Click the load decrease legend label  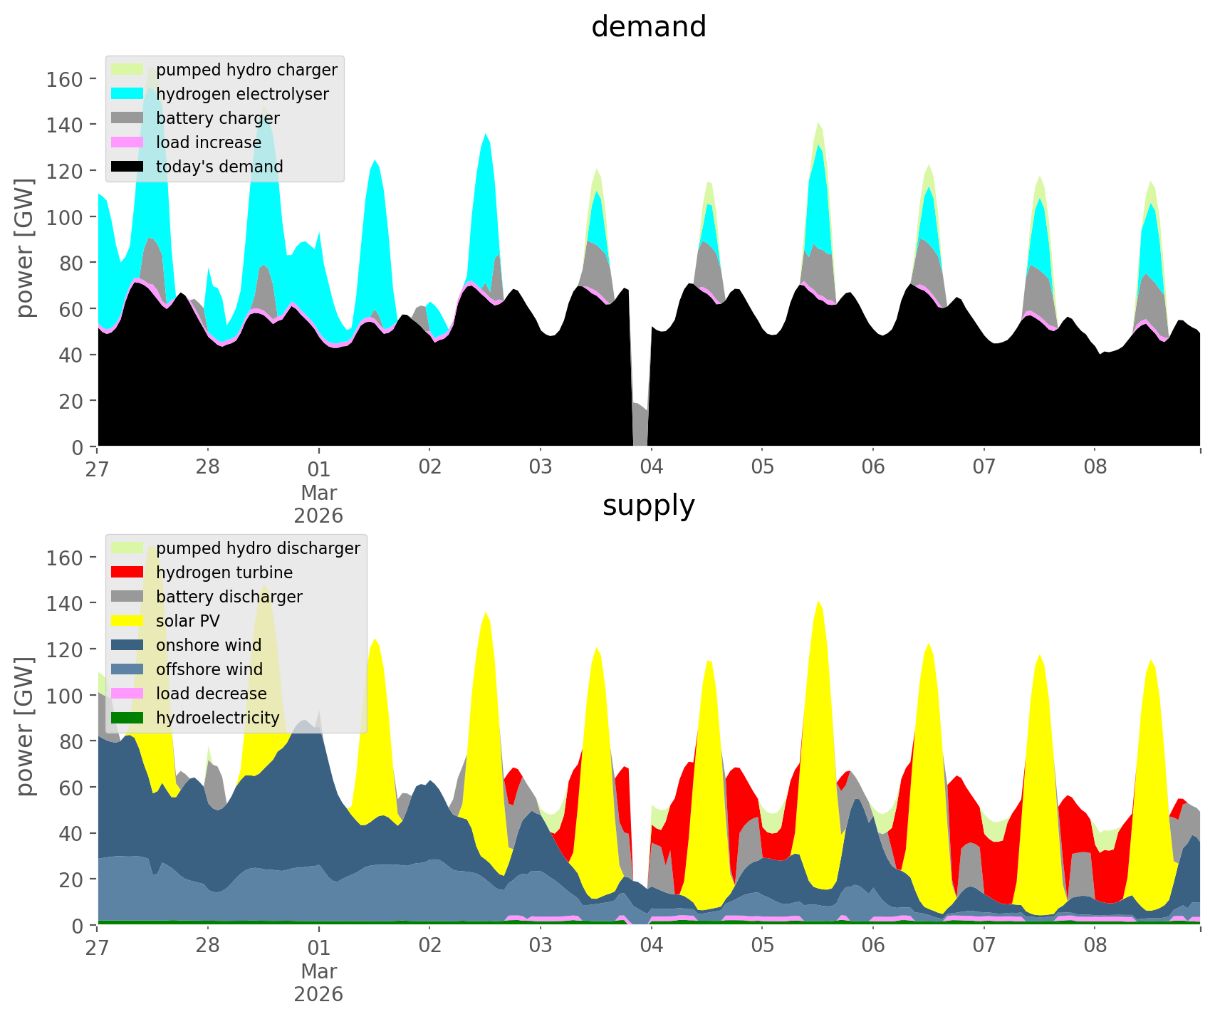tap(211, 694)
